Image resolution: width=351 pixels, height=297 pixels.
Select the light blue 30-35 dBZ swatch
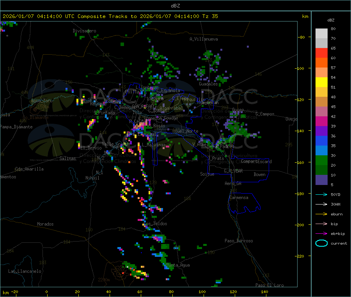321,151
